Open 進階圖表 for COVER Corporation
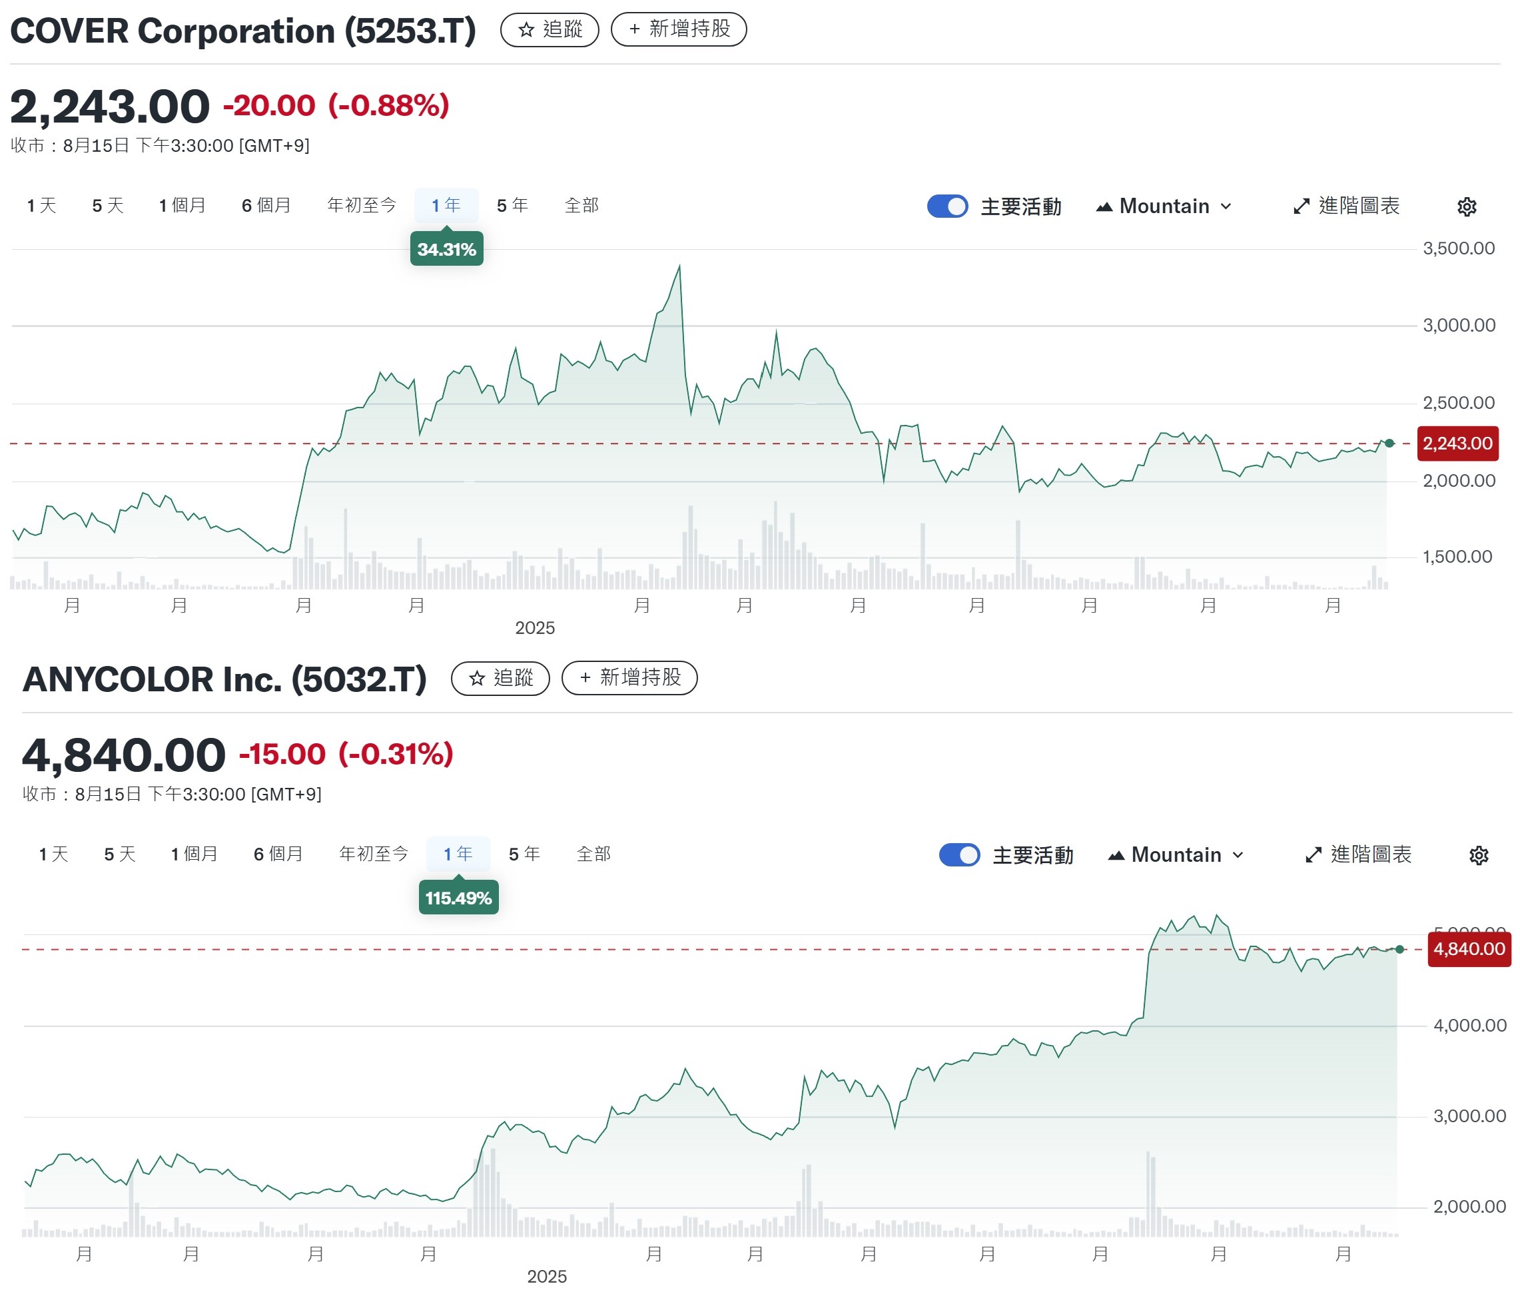 pyautogui.click(x=1346, y=207)
